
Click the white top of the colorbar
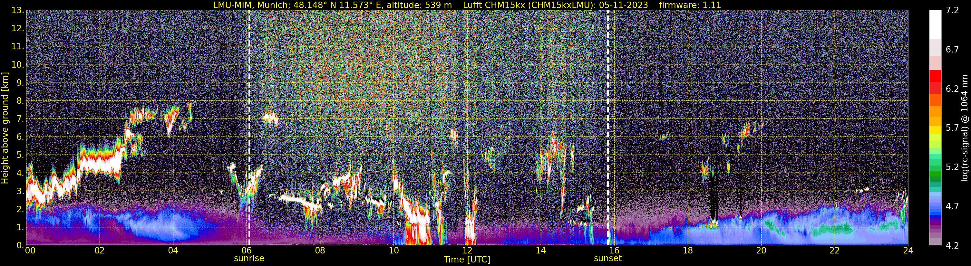click(x=935, y=24)
